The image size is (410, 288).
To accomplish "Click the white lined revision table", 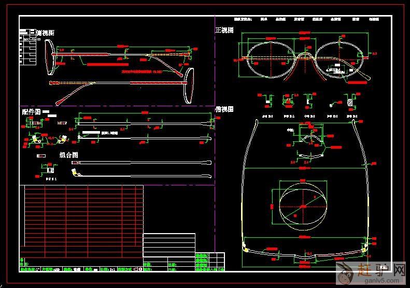I will (169, 244).
